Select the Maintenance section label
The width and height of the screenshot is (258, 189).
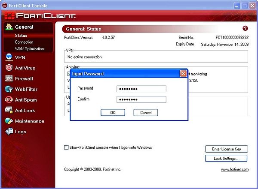30,121
